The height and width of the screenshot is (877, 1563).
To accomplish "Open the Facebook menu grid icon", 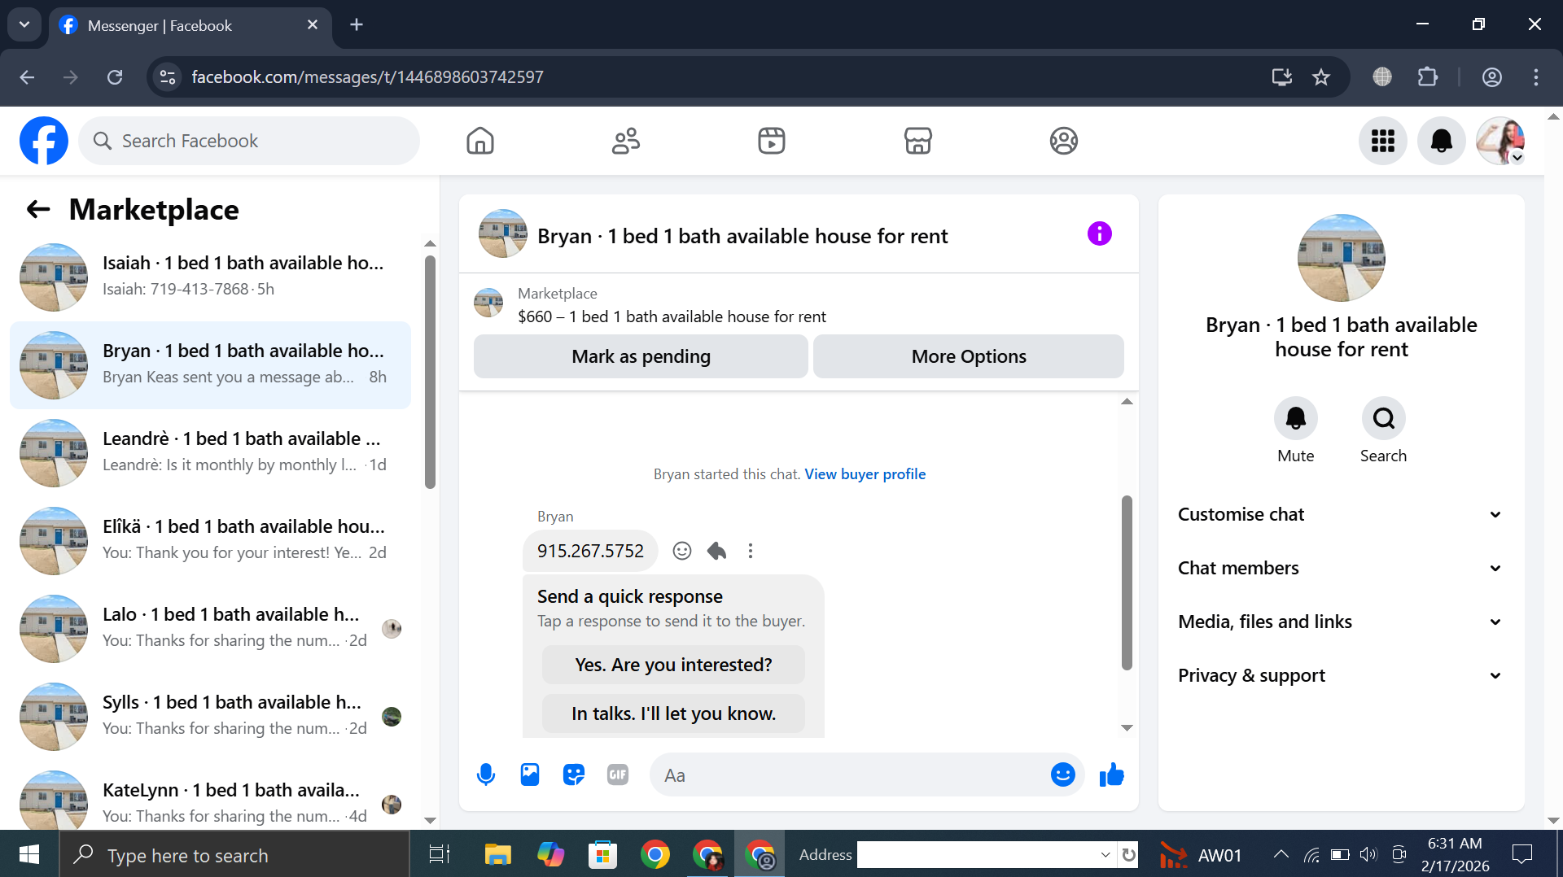I will pos(1383,141).
